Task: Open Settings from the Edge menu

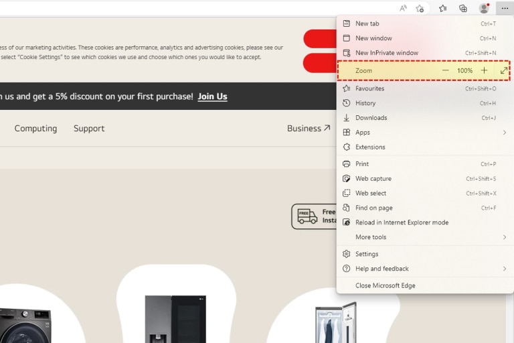Action: pos(367,254)
